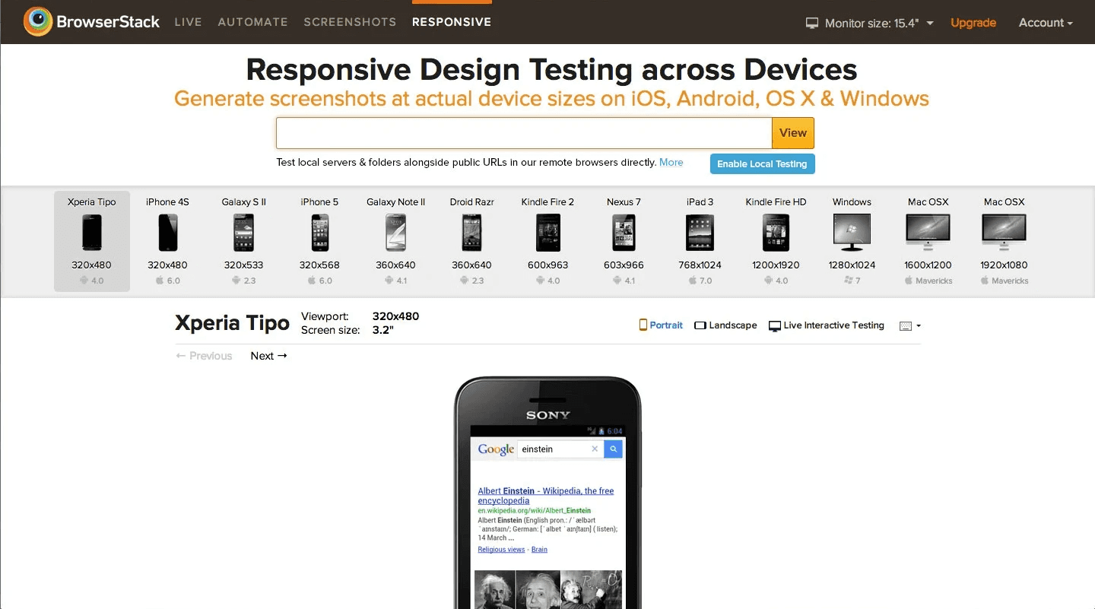Image resolution: width=1095 pixels, height=609 pixels.
Task: Click the BrowserStack logo icon
Action: tap(37, 22)
